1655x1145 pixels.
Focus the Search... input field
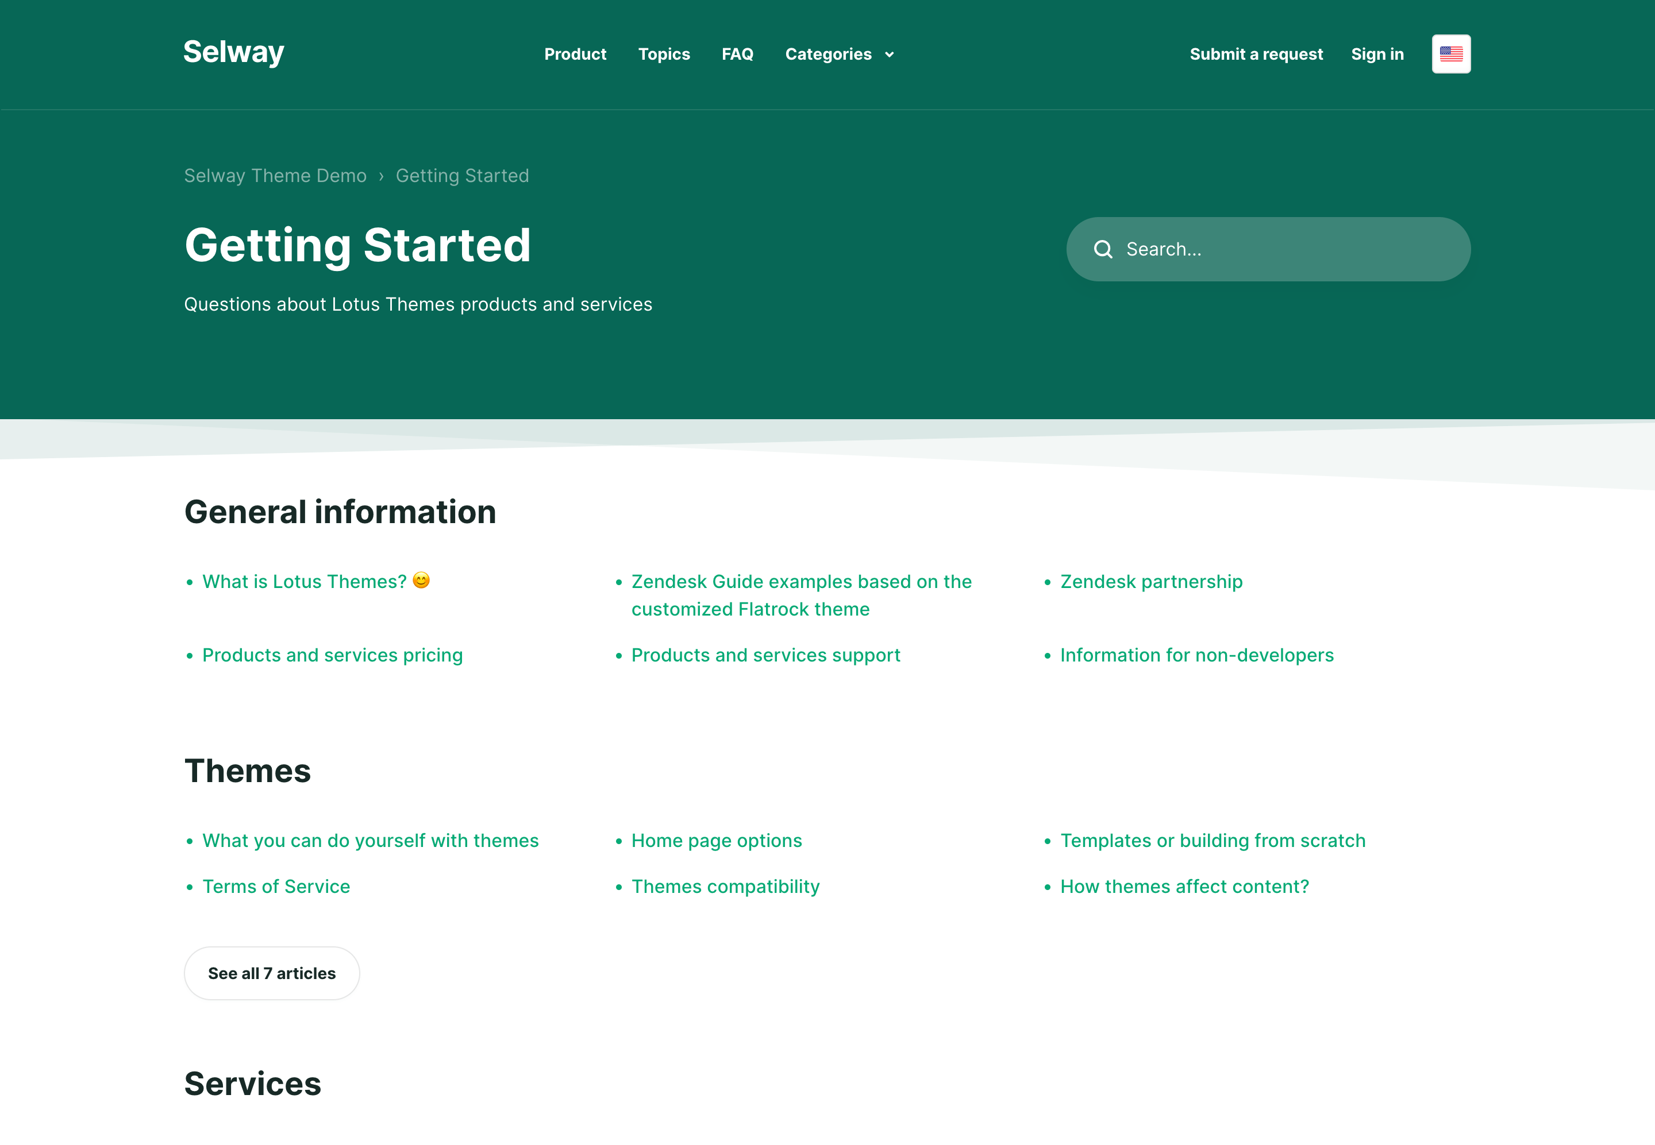coord(1268,249)
